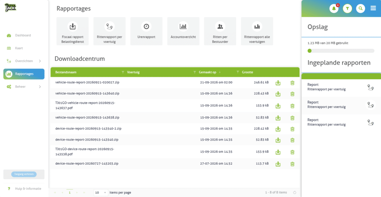The width and height of the screenshot is (381, 197).
Task: Filter the Bestandsnaam column
Action: point(123,72)
